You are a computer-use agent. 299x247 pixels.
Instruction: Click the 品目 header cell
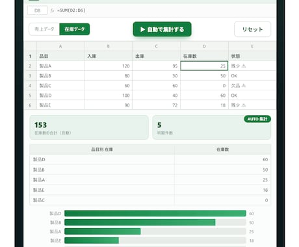[x=60, y=56]
